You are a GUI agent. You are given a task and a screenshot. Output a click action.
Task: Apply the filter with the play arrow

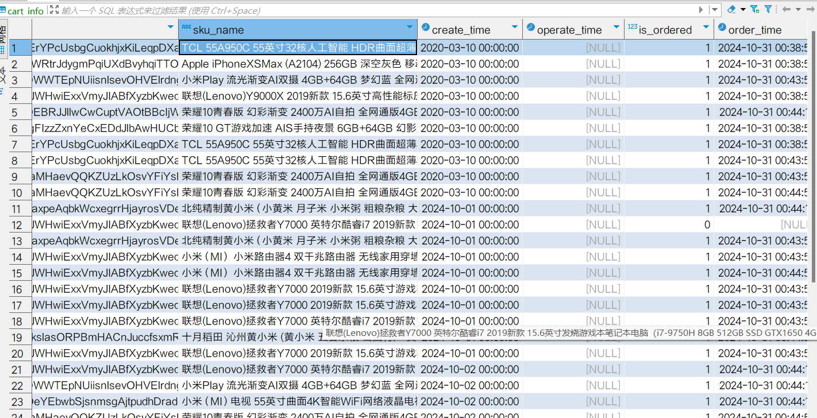701,10
